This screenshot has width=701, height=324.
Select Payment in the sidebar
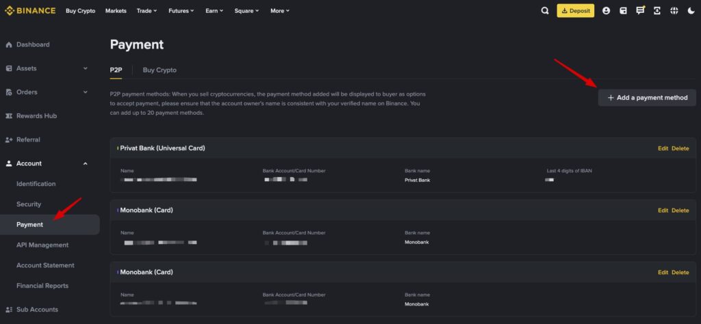49,224
